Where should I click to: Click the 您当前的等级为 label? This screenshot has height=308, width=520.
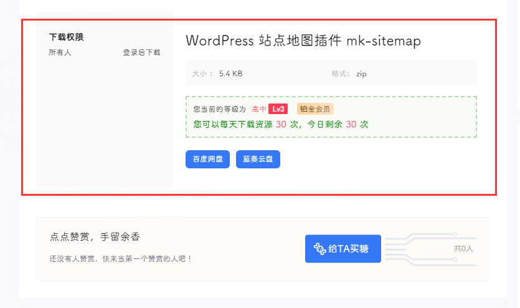tap(220, 109)
